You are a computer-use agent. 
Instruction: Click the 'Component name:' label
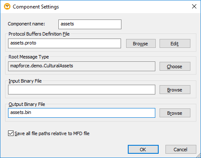[x=26, y=24]
